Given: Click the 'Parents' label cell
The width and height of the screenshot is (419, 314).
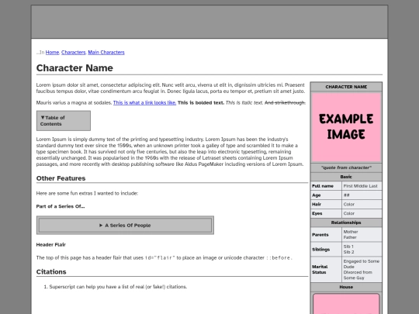Looking at the screenshot, I should (x=326, y=235).
